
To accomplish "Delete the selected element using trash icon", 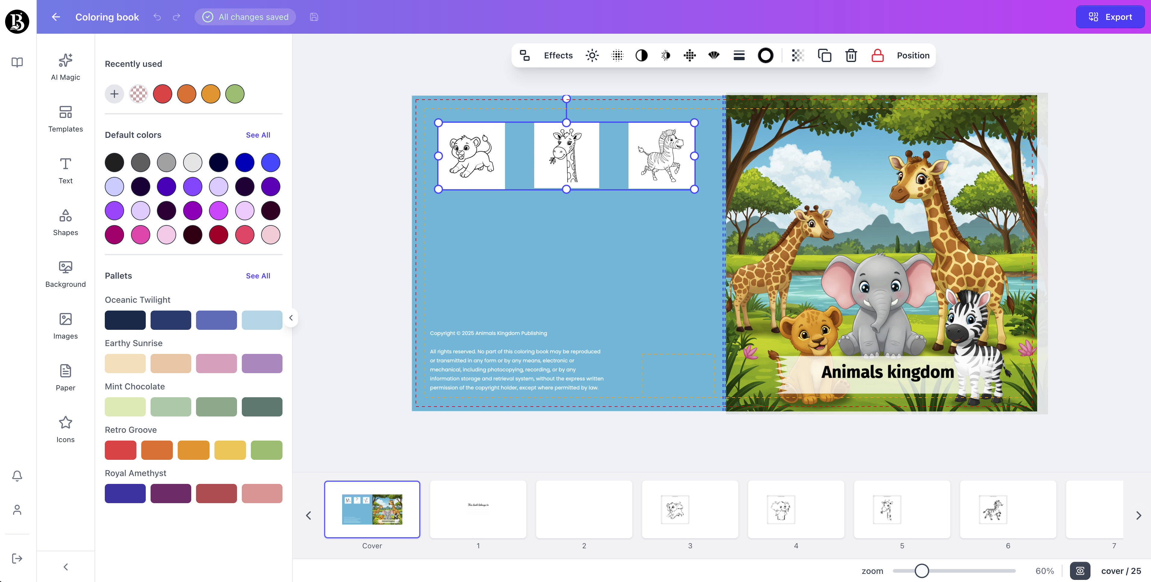I will [851, 55].
